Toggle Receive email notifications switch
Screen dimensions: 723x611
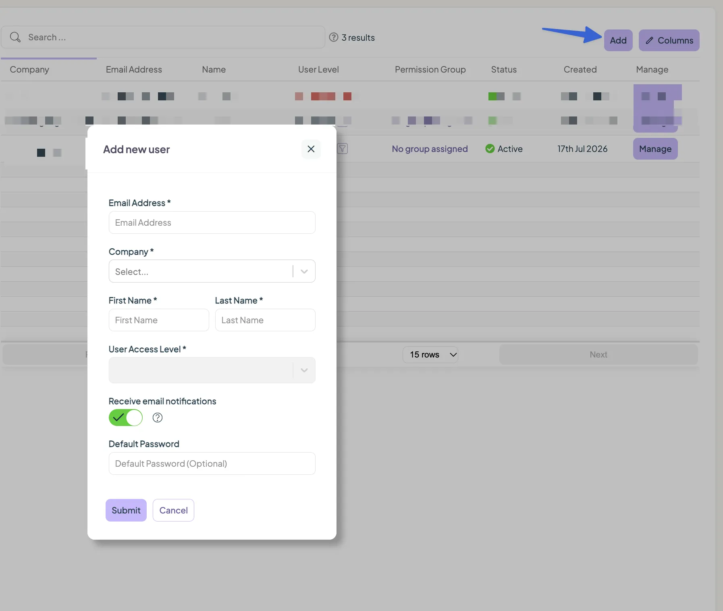[126, 418]
